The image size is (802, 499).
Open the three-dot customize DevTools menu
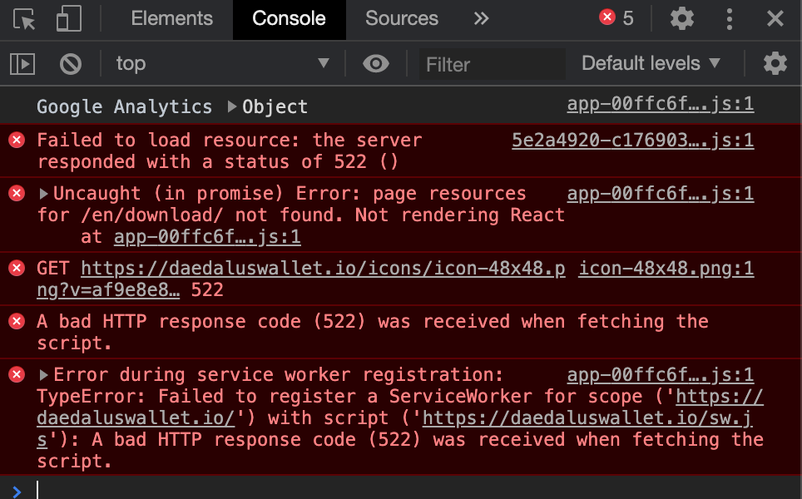tap(730, 19)
